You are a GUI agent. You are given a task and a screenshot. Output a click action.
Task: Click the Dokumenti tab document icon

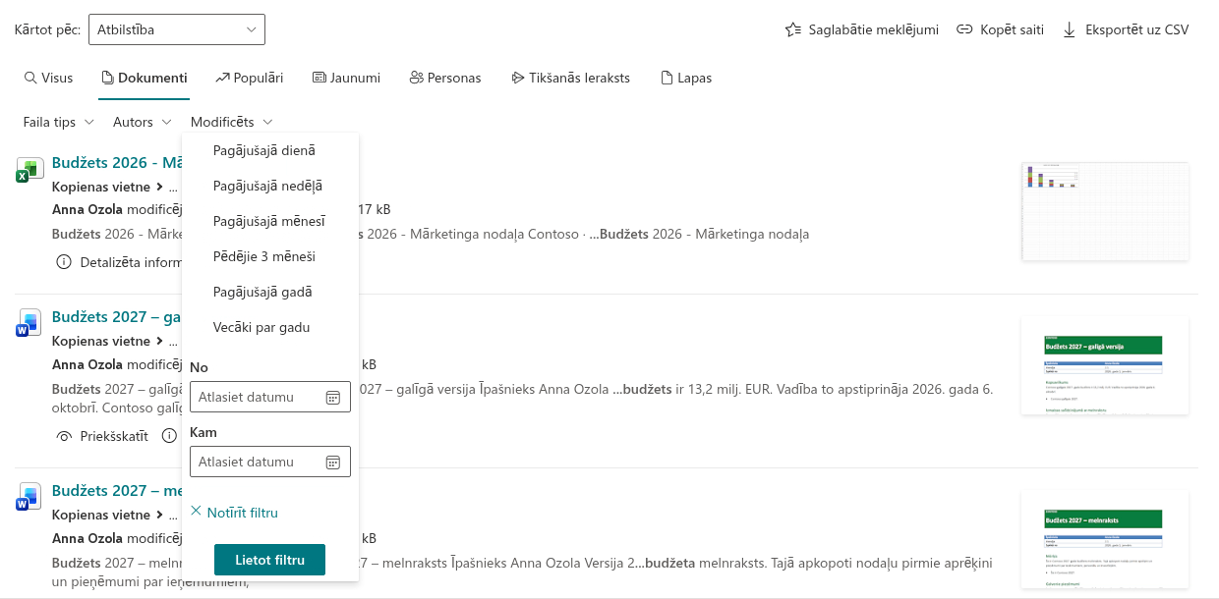click(108, 78)
